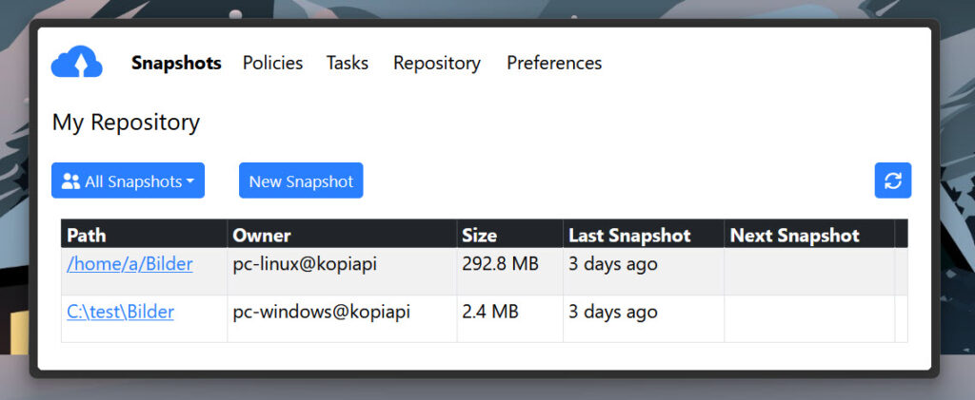Sort by the Path column header

point(87,235)
